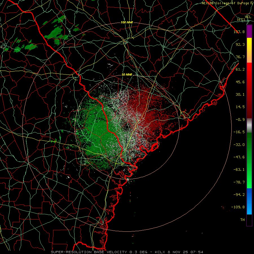Click the [KT] units label
This screenshot has height=254, width=254.
pos(241,19)
